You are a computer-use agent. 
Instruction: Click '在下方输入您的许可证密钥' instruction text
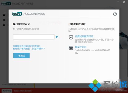[26, 29]
